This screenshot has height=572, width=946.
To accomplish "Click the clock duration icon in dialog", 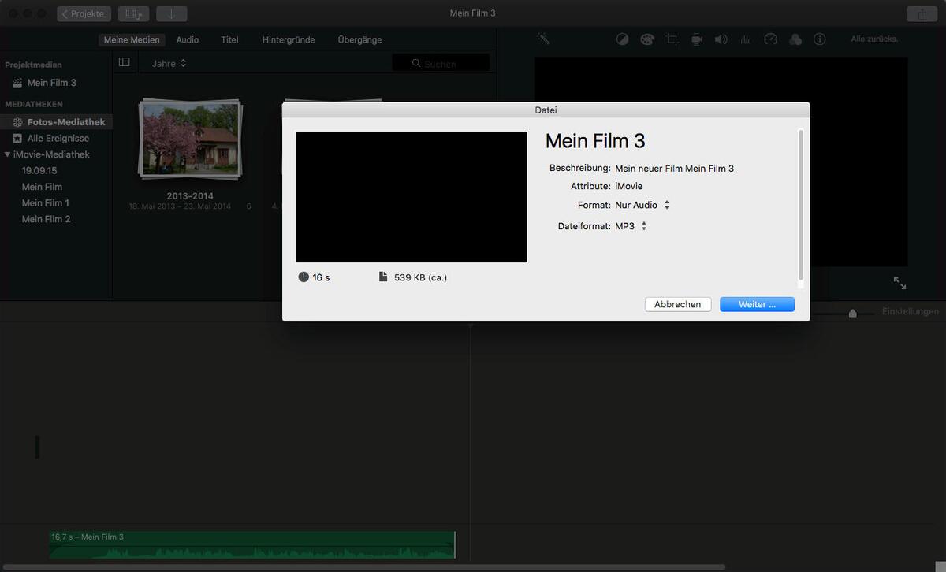I will 304,277.
